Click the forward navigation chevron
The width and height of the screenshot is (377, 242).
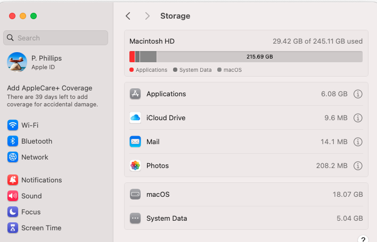(x=147, y=16)
